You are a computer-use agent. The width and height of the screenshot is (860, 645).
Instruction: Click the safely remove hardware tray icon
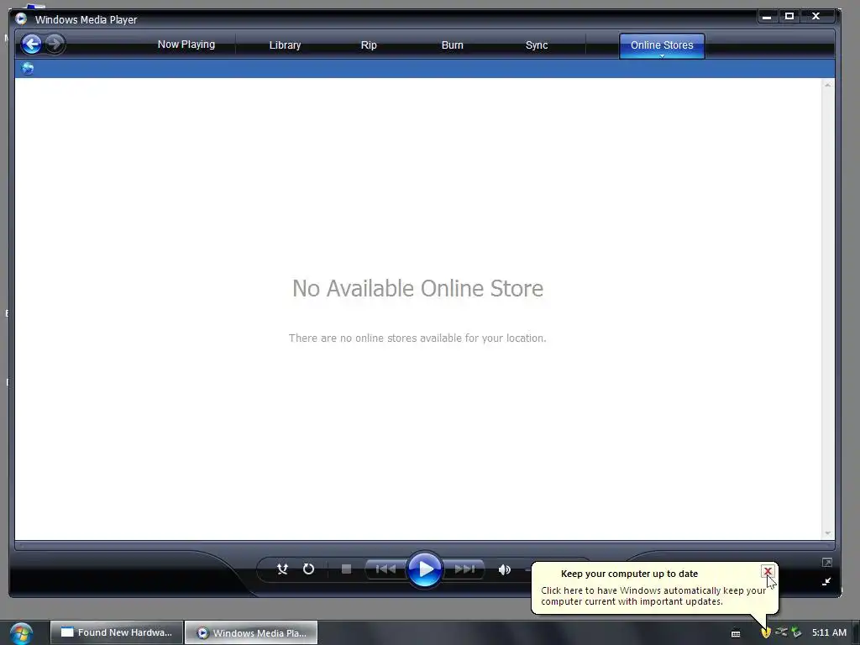tap(797, 632)
